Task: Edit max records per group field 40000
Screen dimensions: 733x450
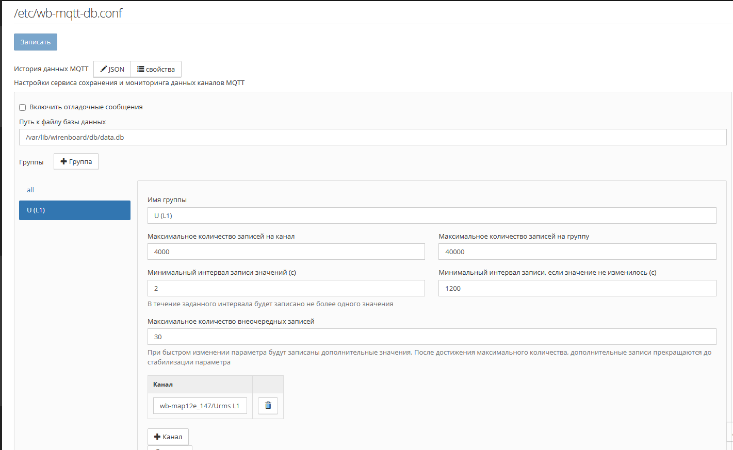Action: tap(577, 252)
